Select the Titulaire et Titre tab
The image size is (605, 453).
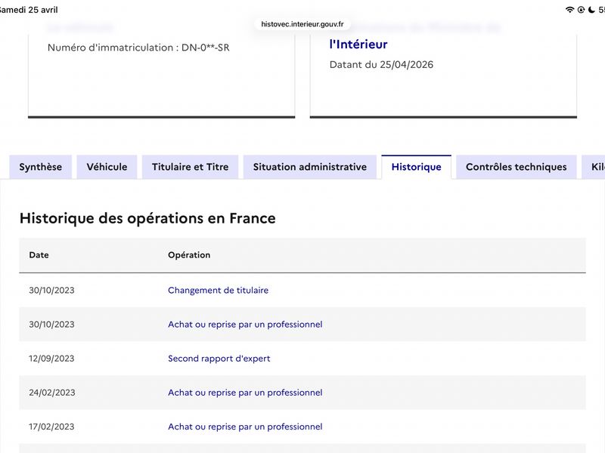(190, 167)
